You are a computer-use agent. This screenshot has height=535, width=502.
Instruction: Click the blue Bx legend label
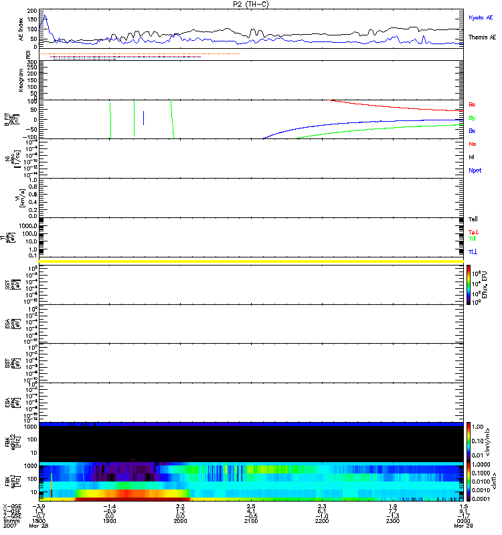click(472, 130)
